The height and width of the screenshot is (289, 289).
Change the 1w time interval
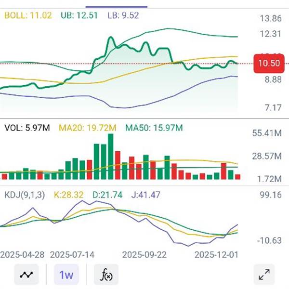coord(66,275)
